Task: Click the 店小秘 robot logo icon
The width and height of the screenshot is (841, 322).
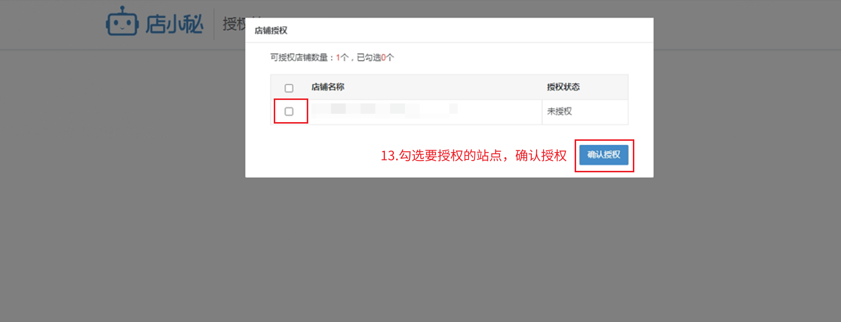Action: pyautogui.click(x=122, y=21)
